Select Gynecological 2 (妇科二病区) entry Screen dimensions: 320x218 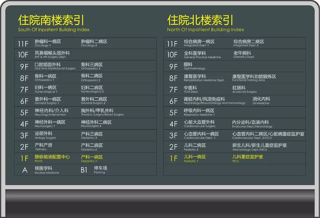[x=92, y=89]
